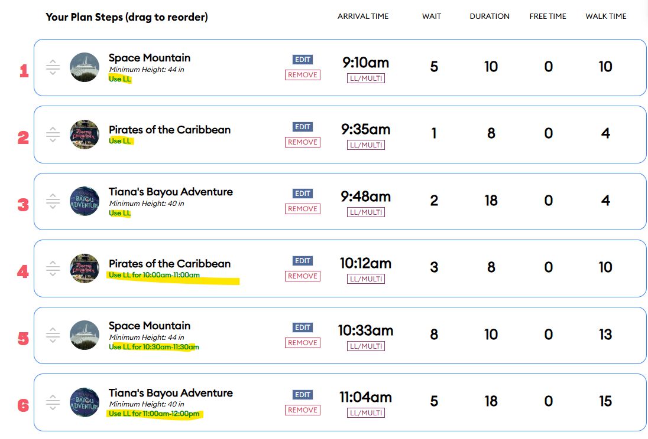Image resolution: width=648 pixels, height=439 pixels.
Task: Click the Pirates of the Caribbean icon in step 2
Action: pyautogui.click(x=85, y=135)
